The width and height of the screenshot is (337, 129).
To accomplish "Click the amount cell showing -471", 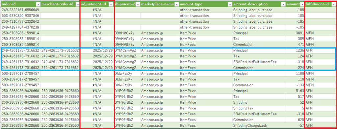I will tap(295, 45).
